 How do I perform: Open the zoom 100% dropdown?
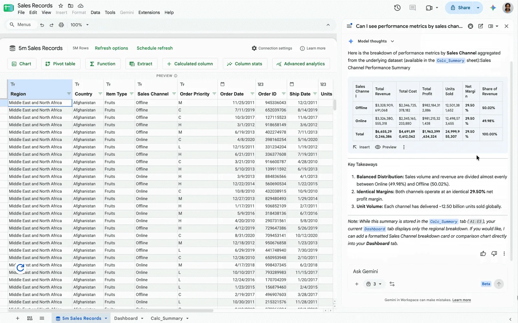[x=80, y=25]
